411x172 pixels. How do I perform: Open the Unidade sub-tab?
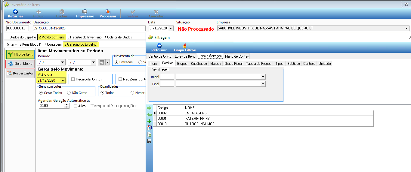(325, 64)
